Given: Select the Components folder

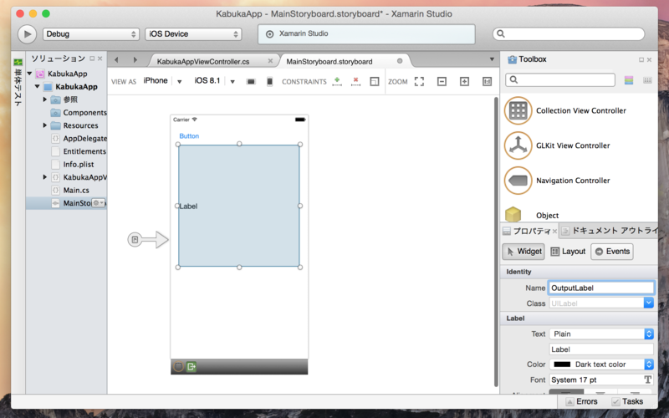Looking at the screenshot, I should [x=79, y=113].
